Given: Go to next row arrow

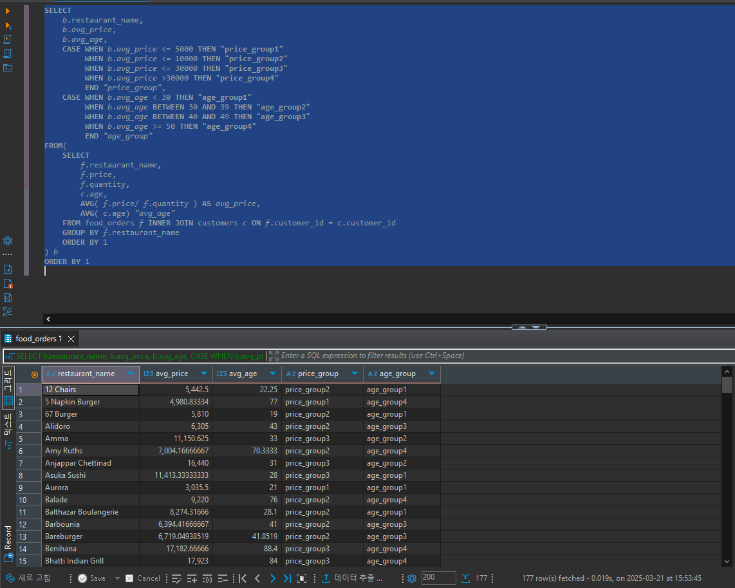Looking at the screenshot, I should (272, 578).
